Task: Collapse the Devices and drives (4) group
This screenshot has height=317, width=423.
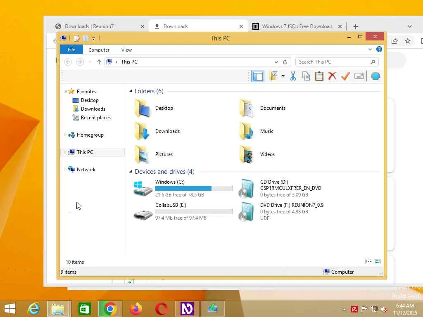Action: [131, 171]
